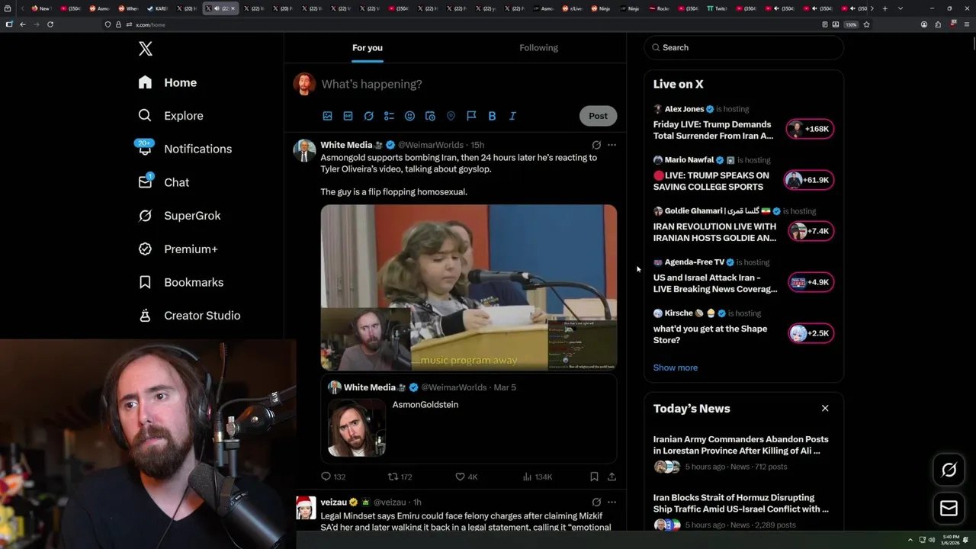Viewport: 976px width, 549px height.
Task: Share the White Media post
Action: coord(612,477)
